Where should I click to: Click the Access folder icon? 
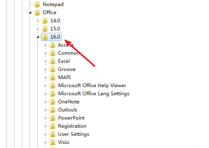coord(52,45)
